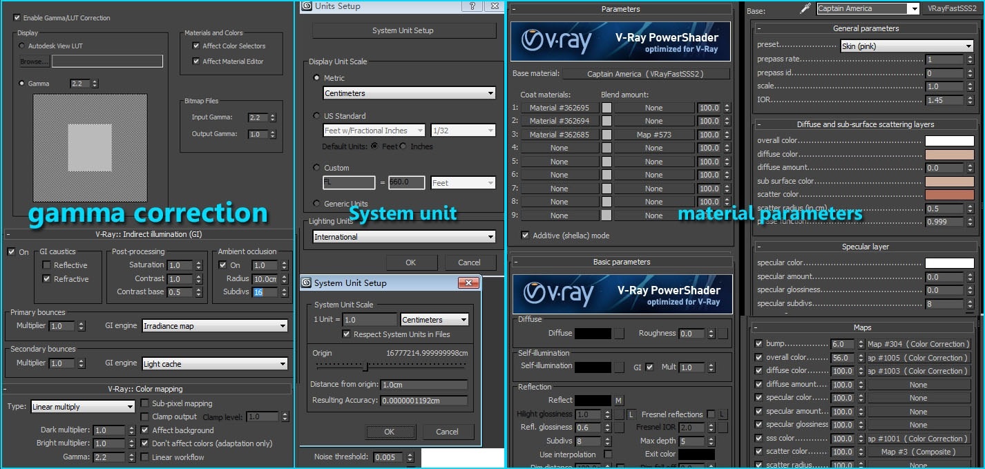Image resolution: width=985 pixels, height=469 pixels.
Task: Toggle the L lock beside Fresnel reflections
Action: pos(723,414)
